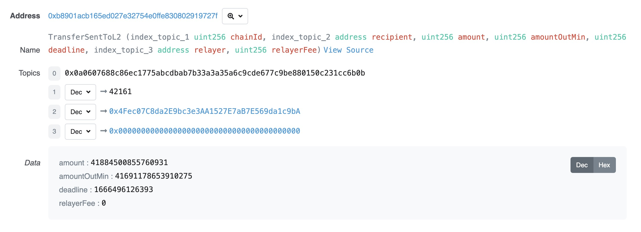Switch Data display to Dec

tap(582, 165)
